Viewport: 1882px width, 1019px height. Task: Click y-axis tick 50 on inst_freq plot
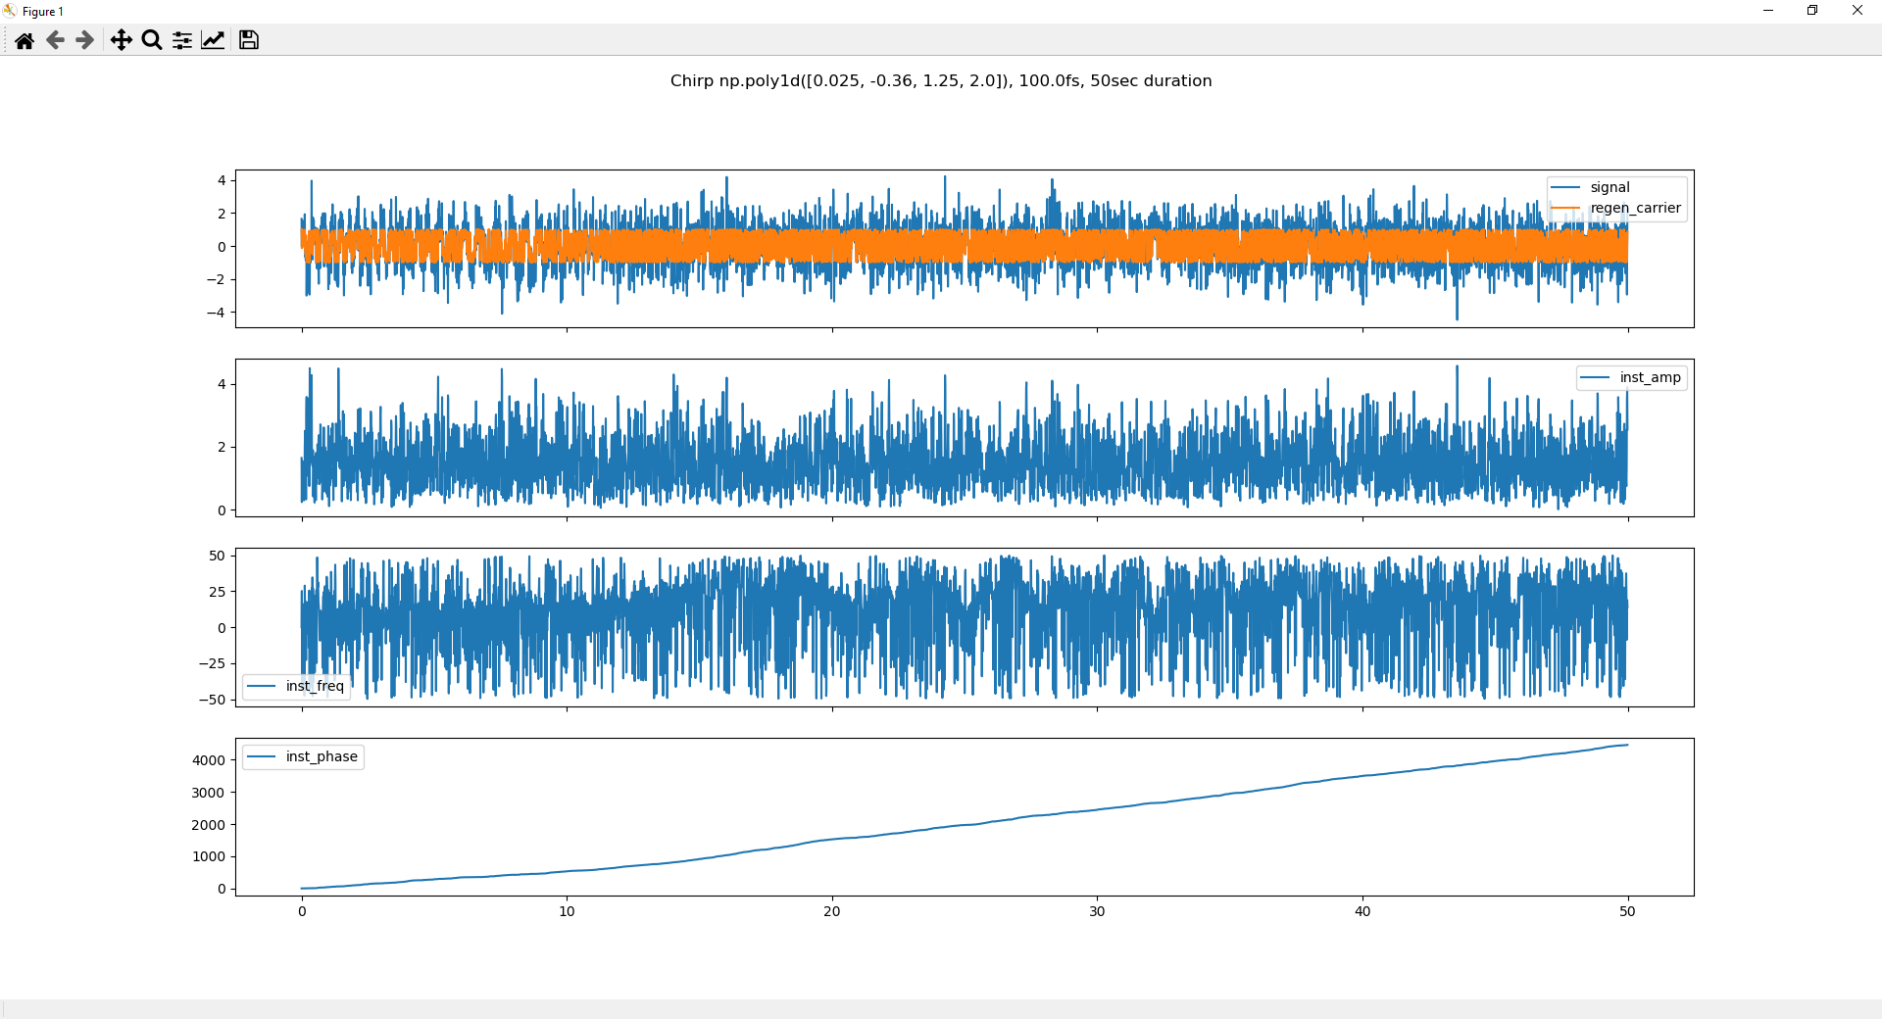pos(217,556)
